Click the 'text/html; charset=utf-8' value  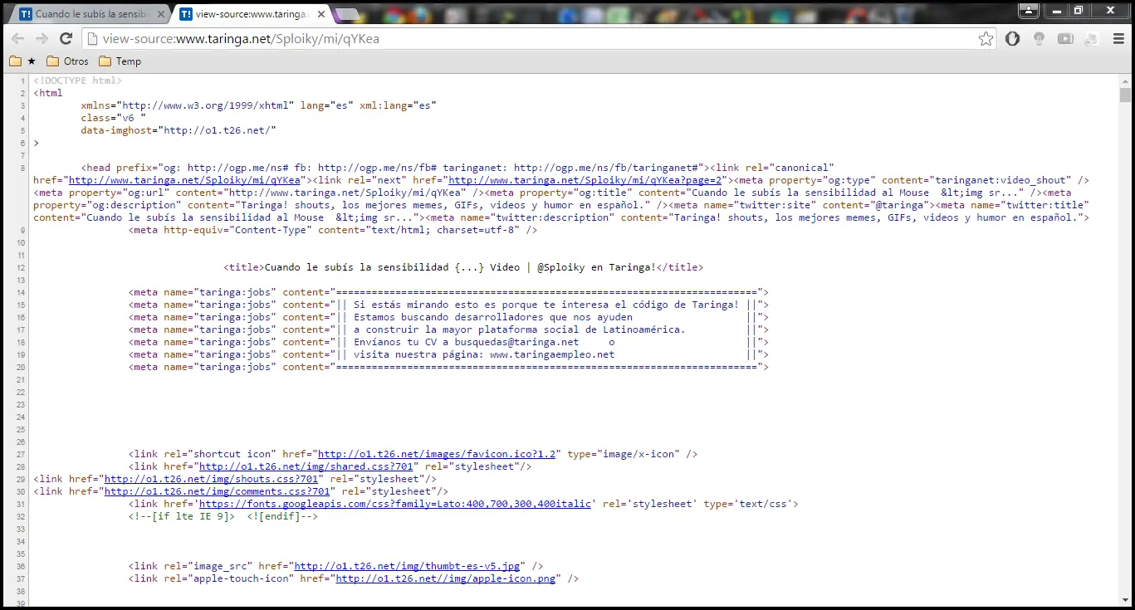[444, 230]
